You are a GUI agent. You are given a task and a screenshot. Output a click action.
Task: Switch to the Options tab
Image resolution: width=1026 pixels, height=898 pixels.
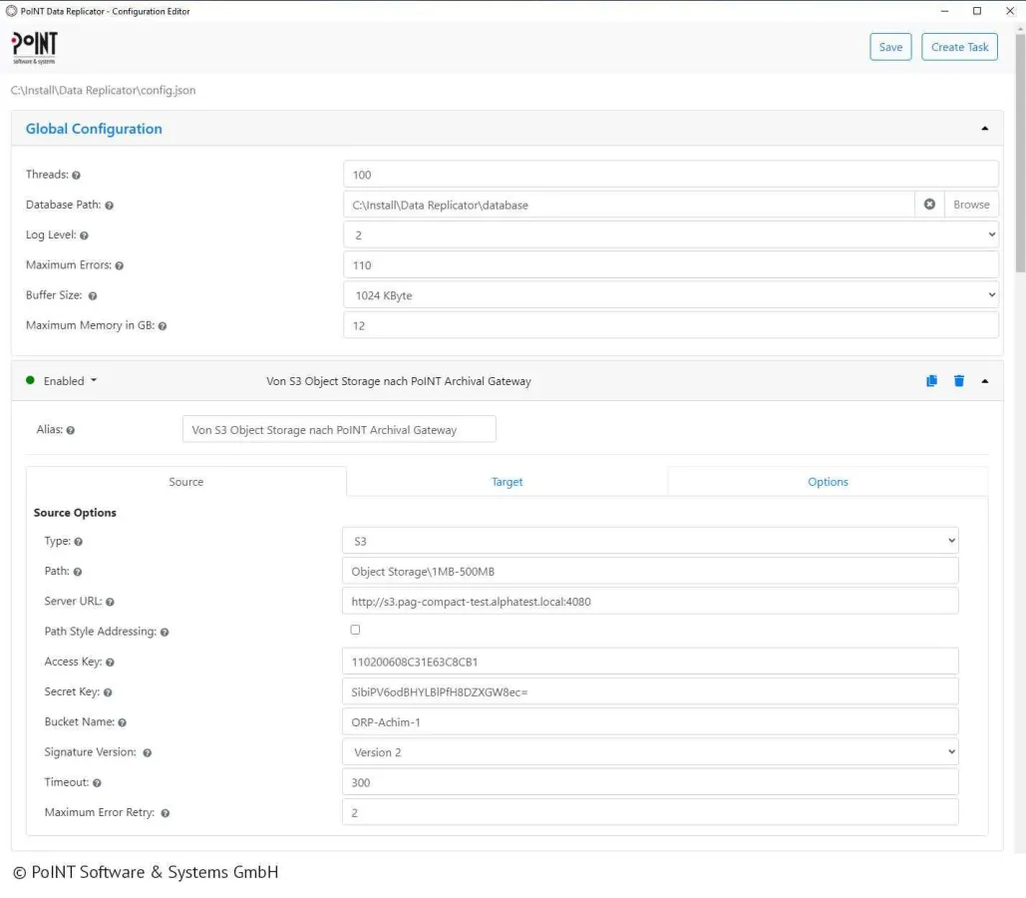[828, 481]
